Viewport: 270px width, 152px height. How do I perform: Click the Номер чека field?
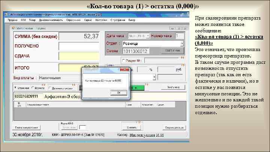[180, 36]
